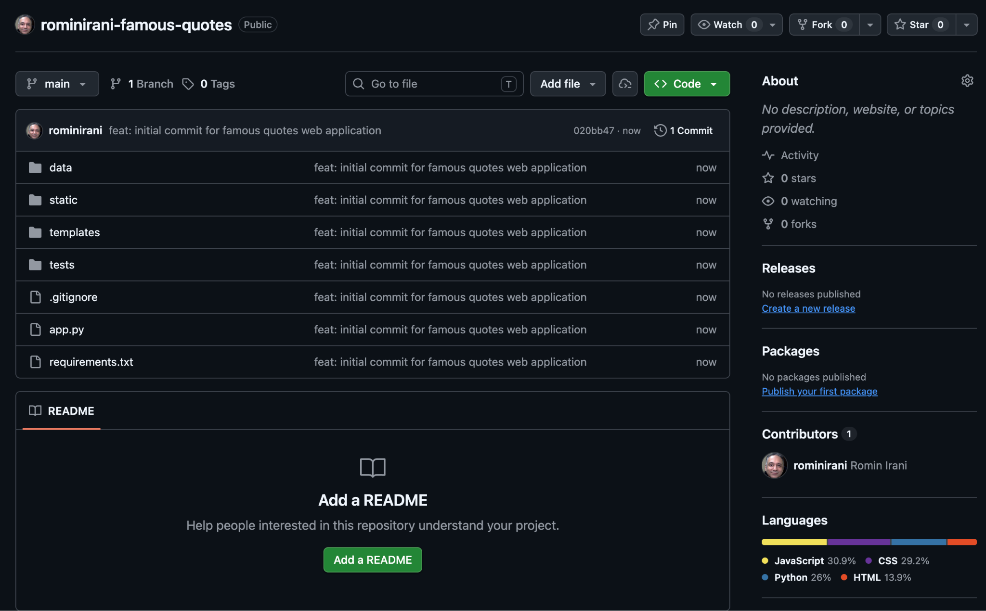This screenshot has height=611, width=986.
Task: Select the README tab
Action: pyautogui.click(x=62, y=411)
